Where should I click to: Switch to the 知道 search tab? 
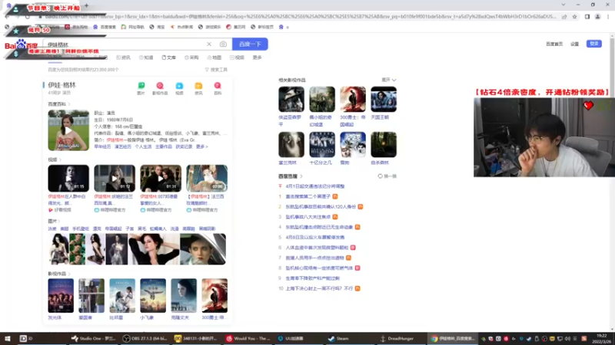coord(146,58)
